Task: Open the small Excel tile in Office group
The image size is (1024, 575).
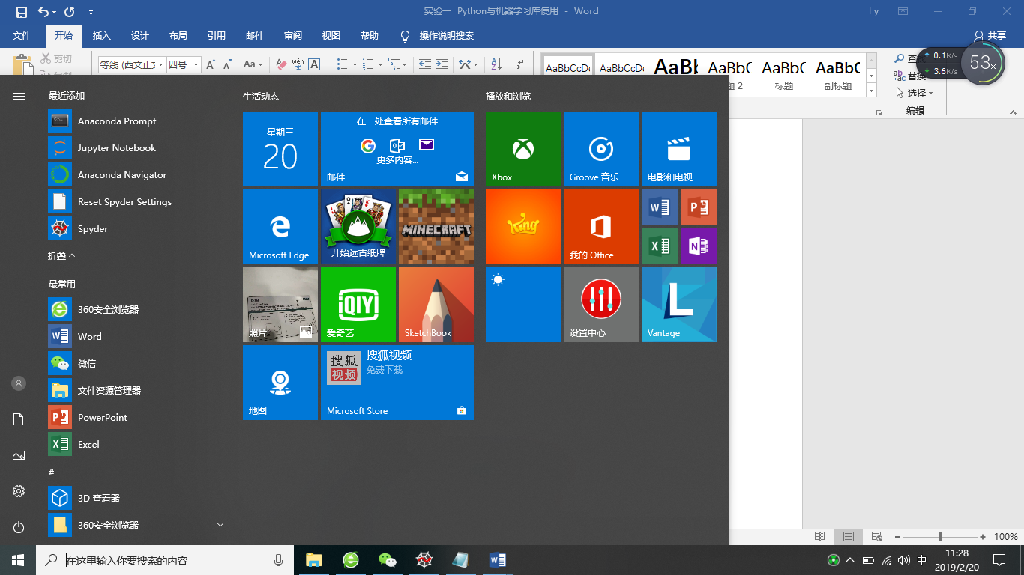Action: [x=660, y=246]
